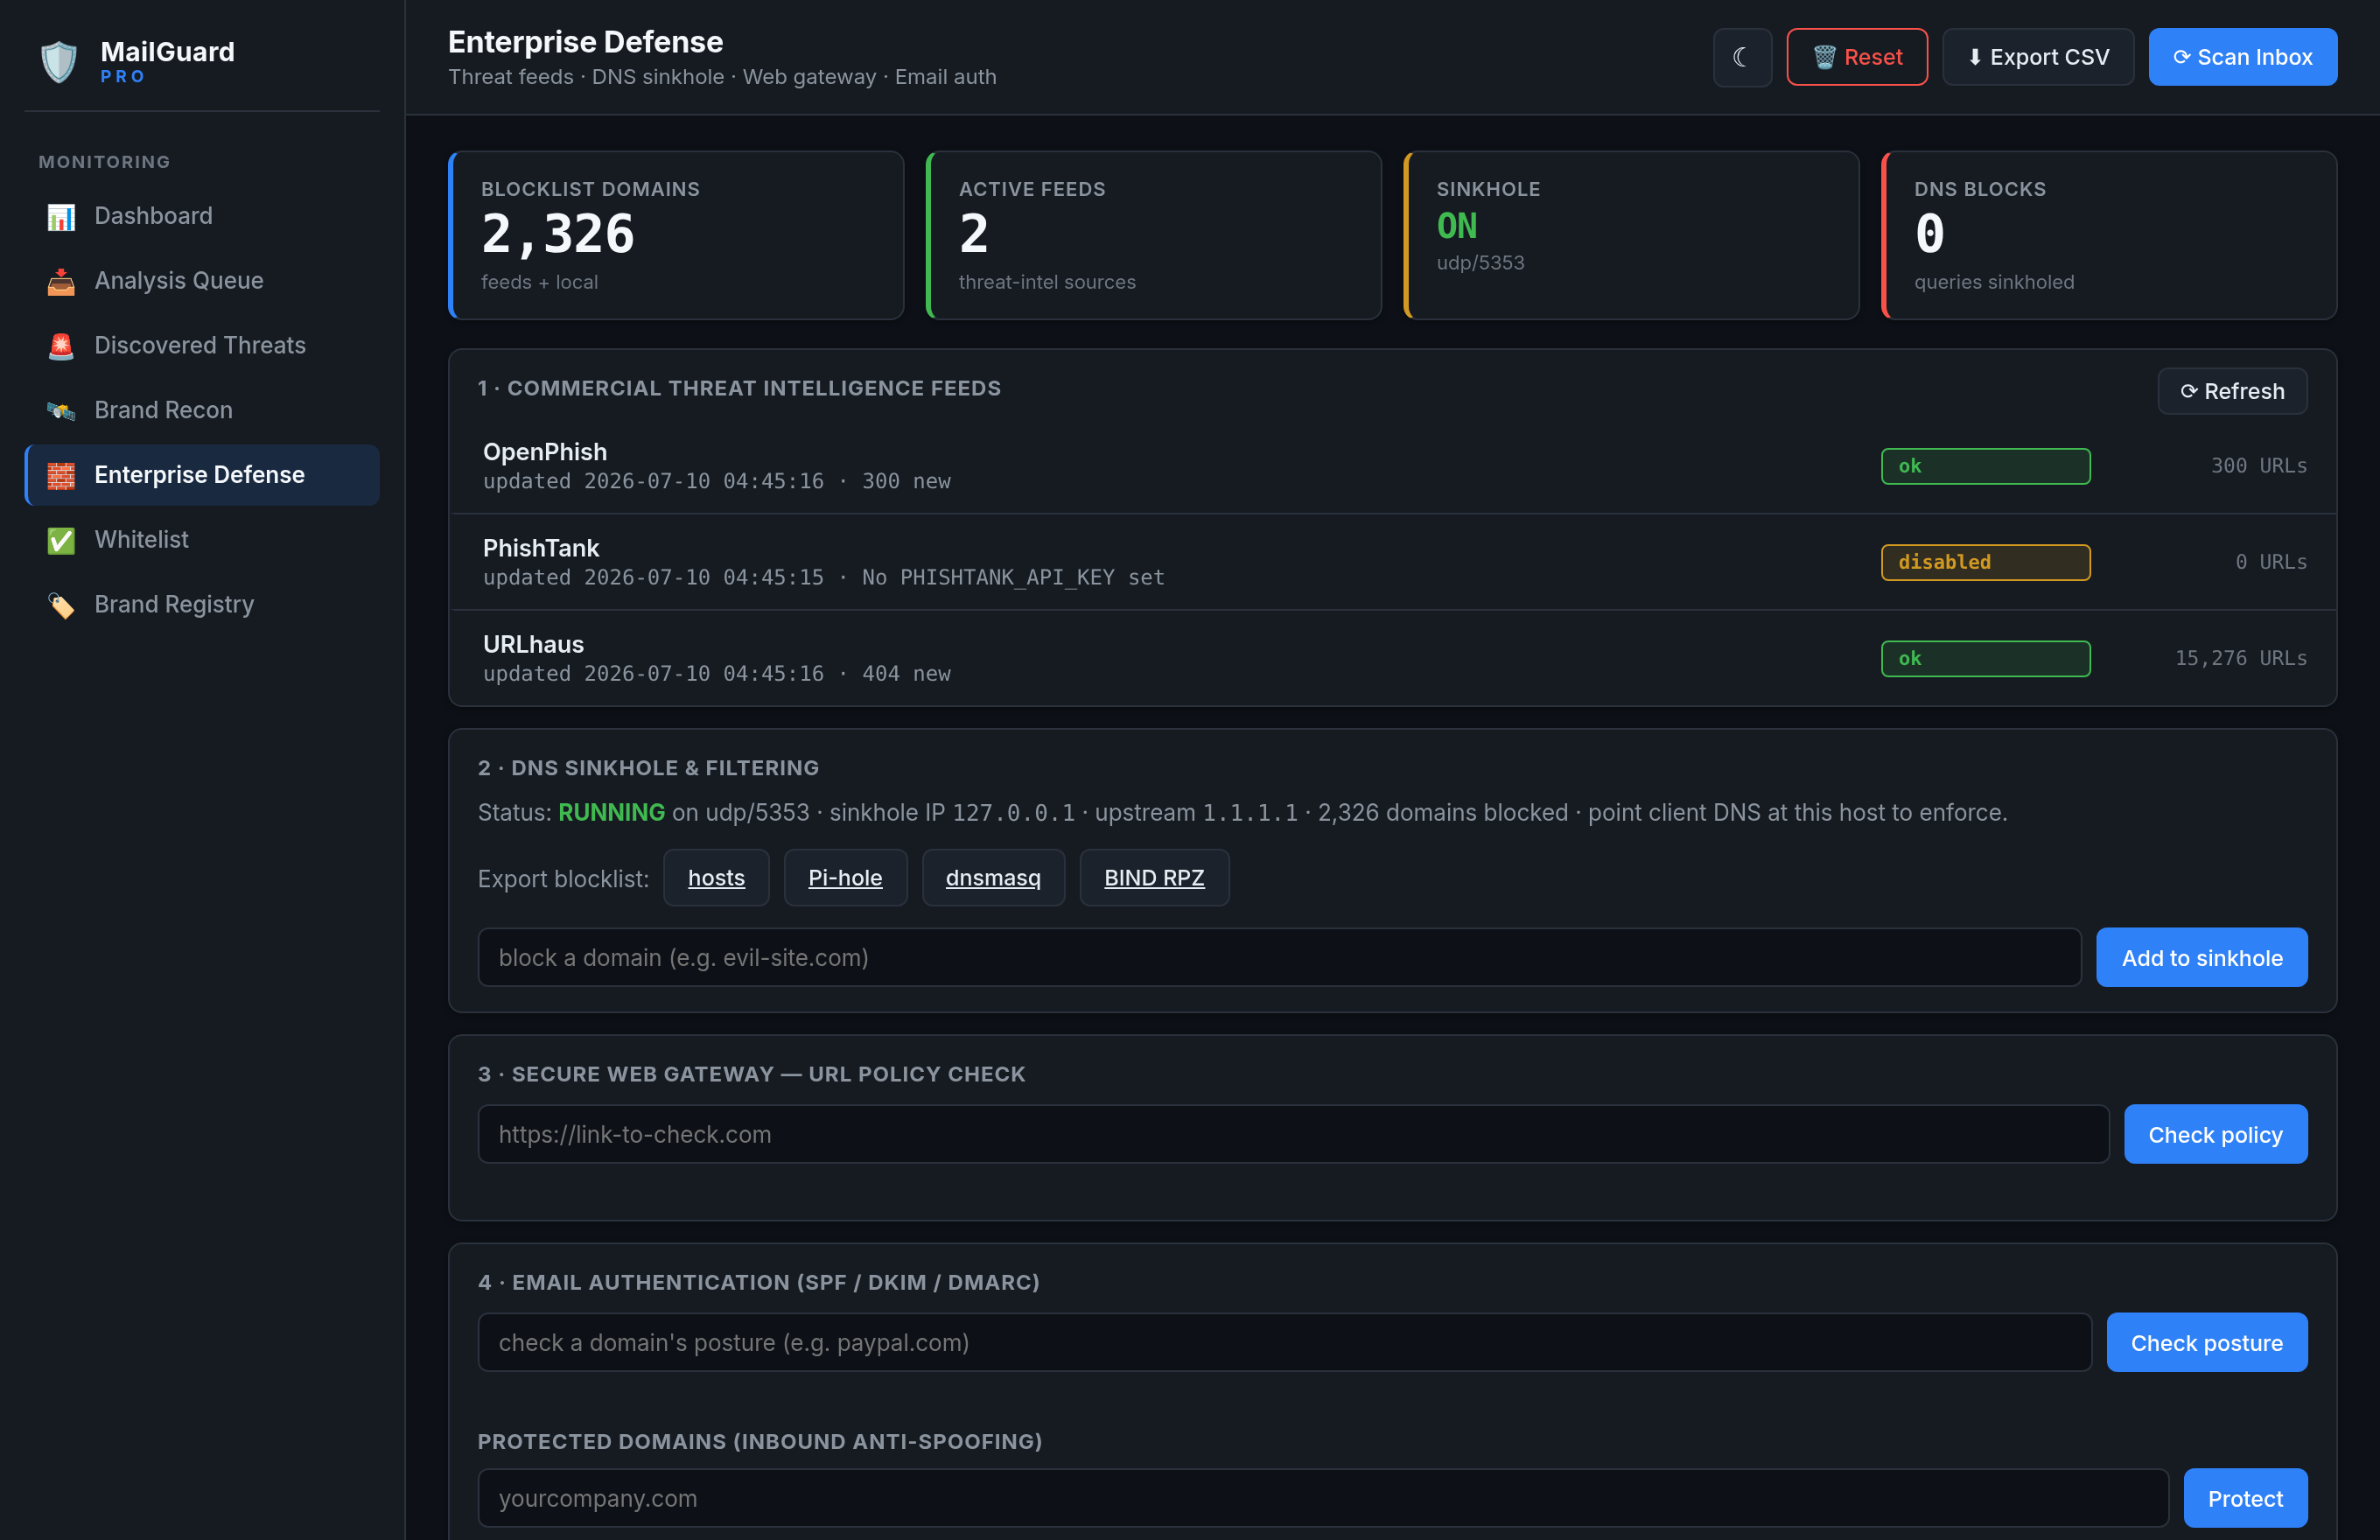Click the red Reset button

tap(1857, 57)
